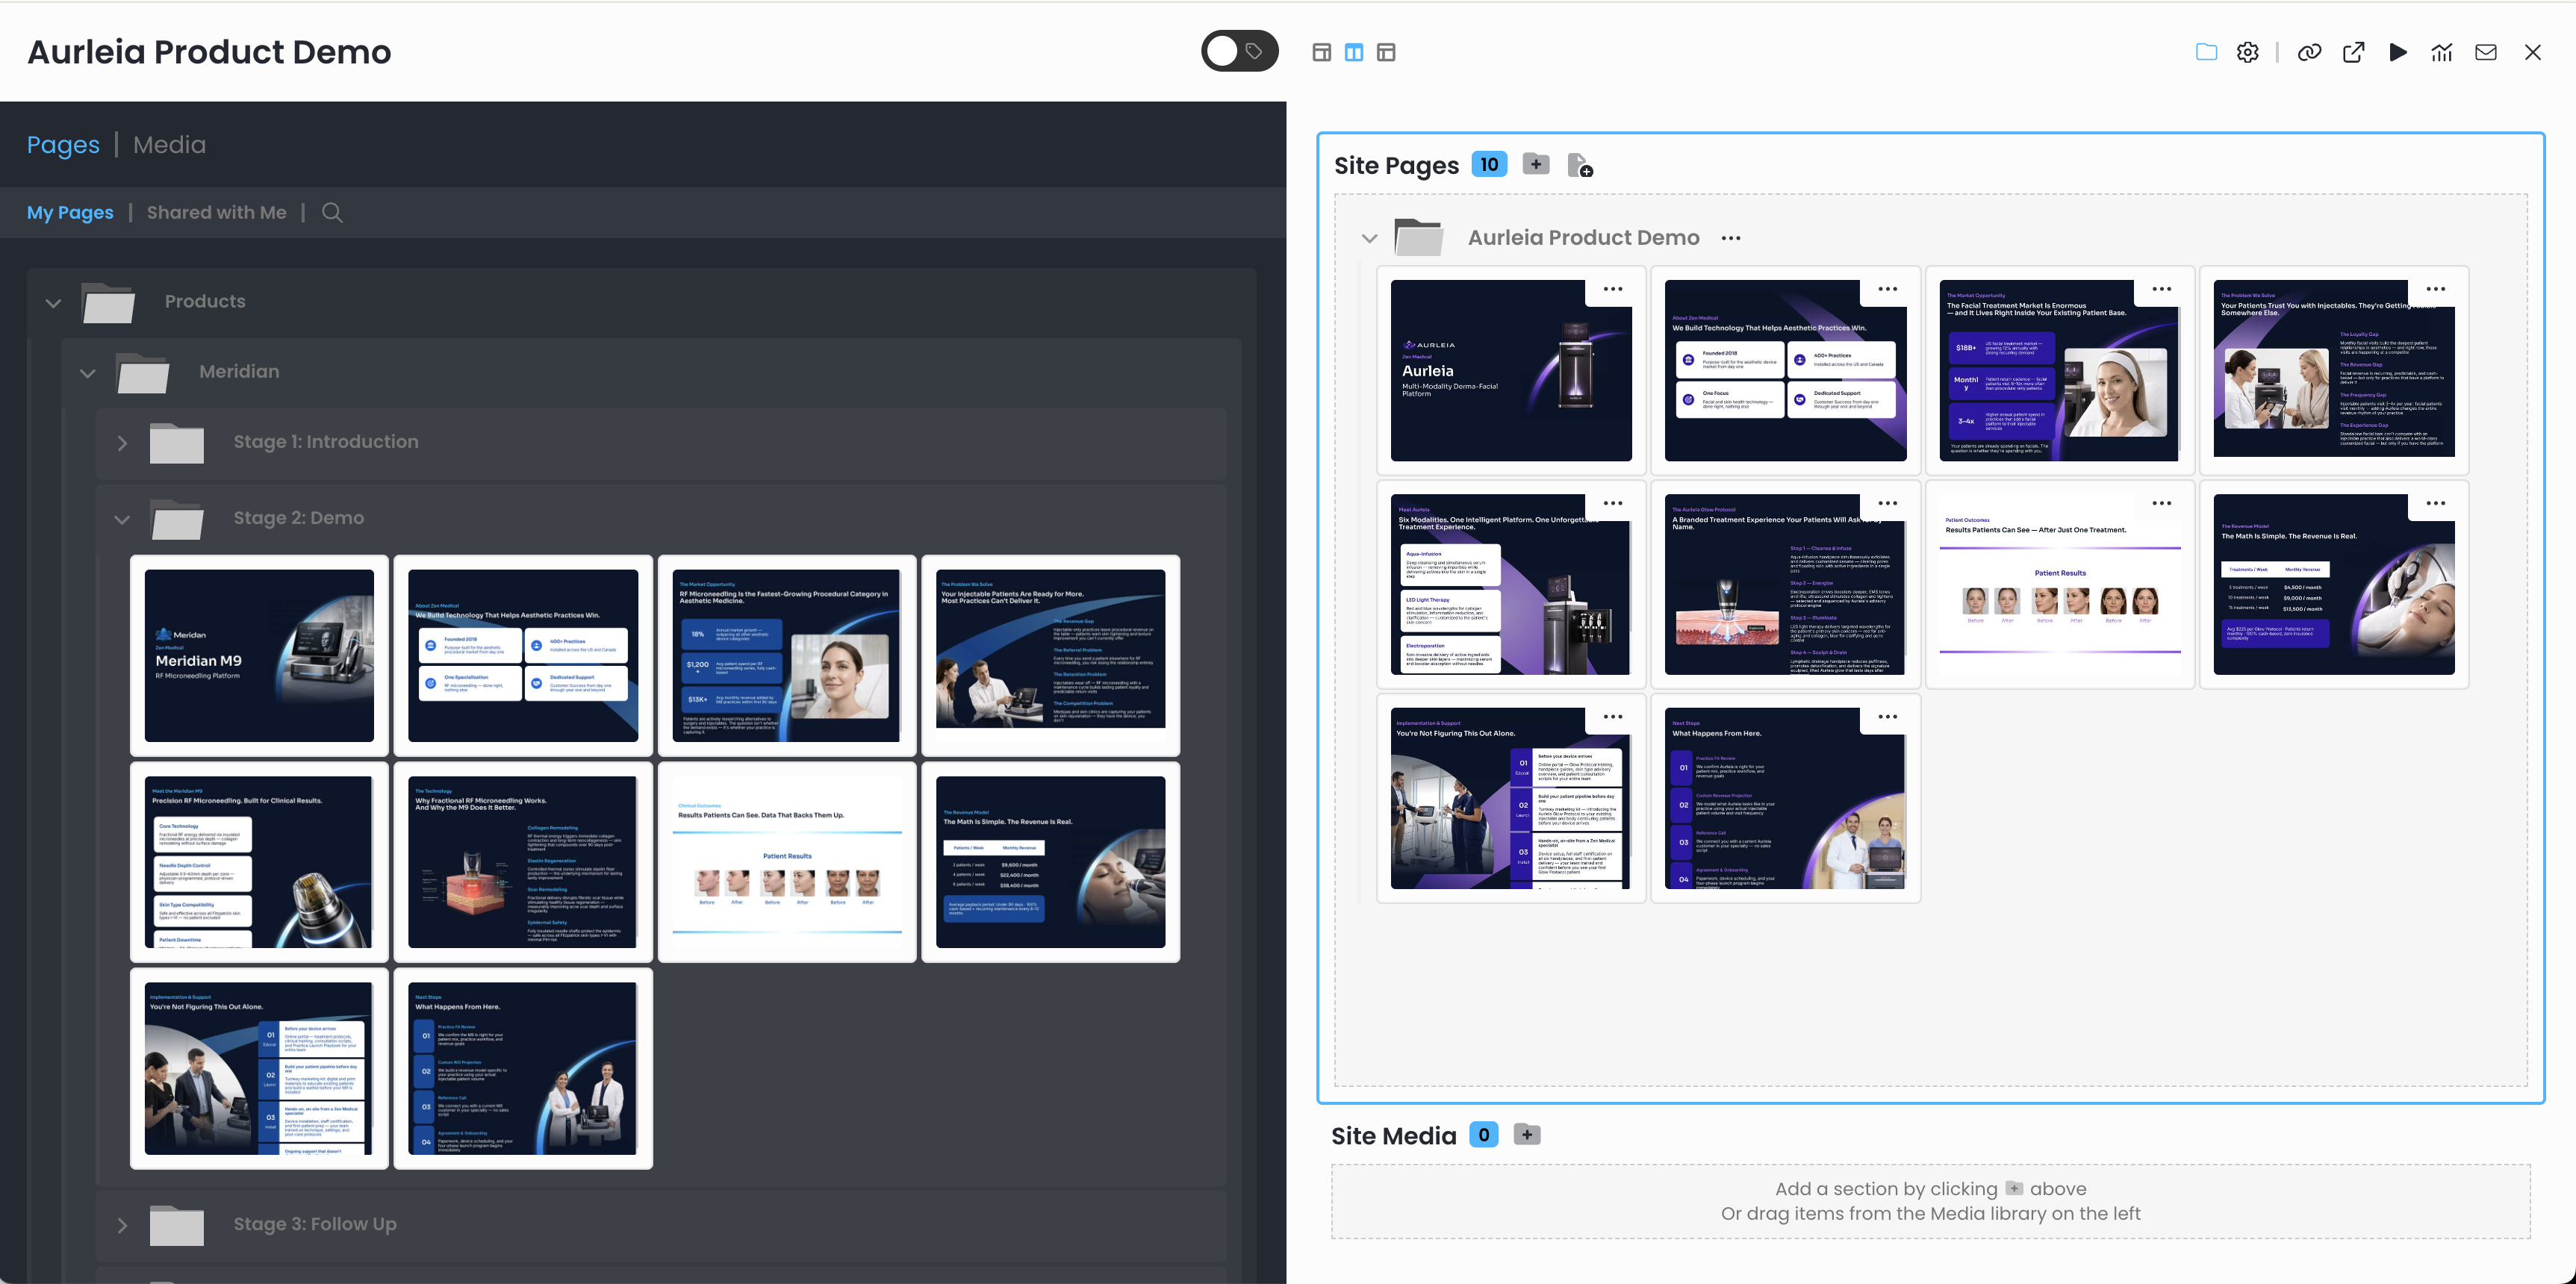The image size is (2576, 1284).
Task: Open site settings gear icon
Action: pos(2247,52)
